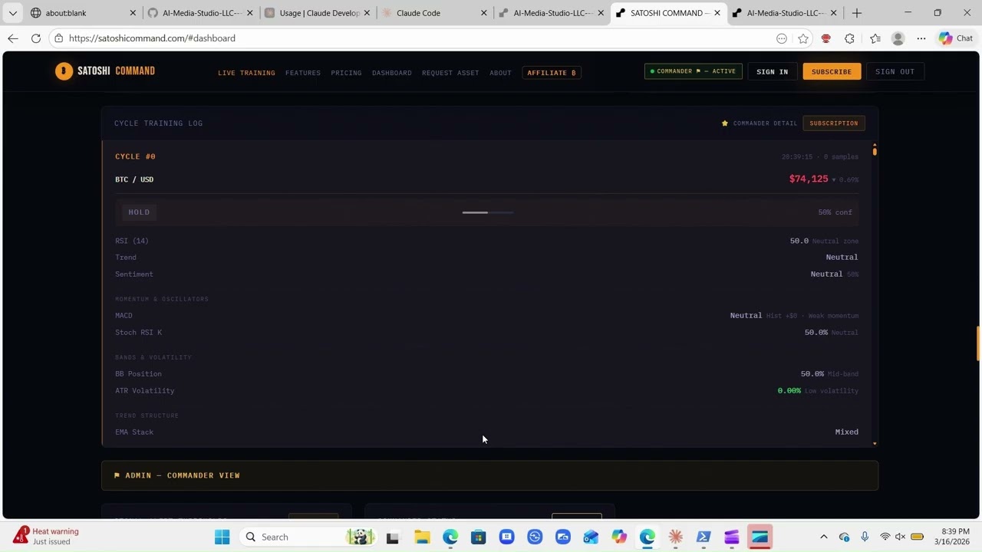
Task: Click the BTC / USD pair label
Action: click(134, 179)
